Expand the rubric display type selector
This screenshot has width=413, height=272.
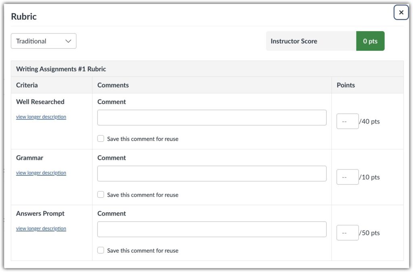43,41
